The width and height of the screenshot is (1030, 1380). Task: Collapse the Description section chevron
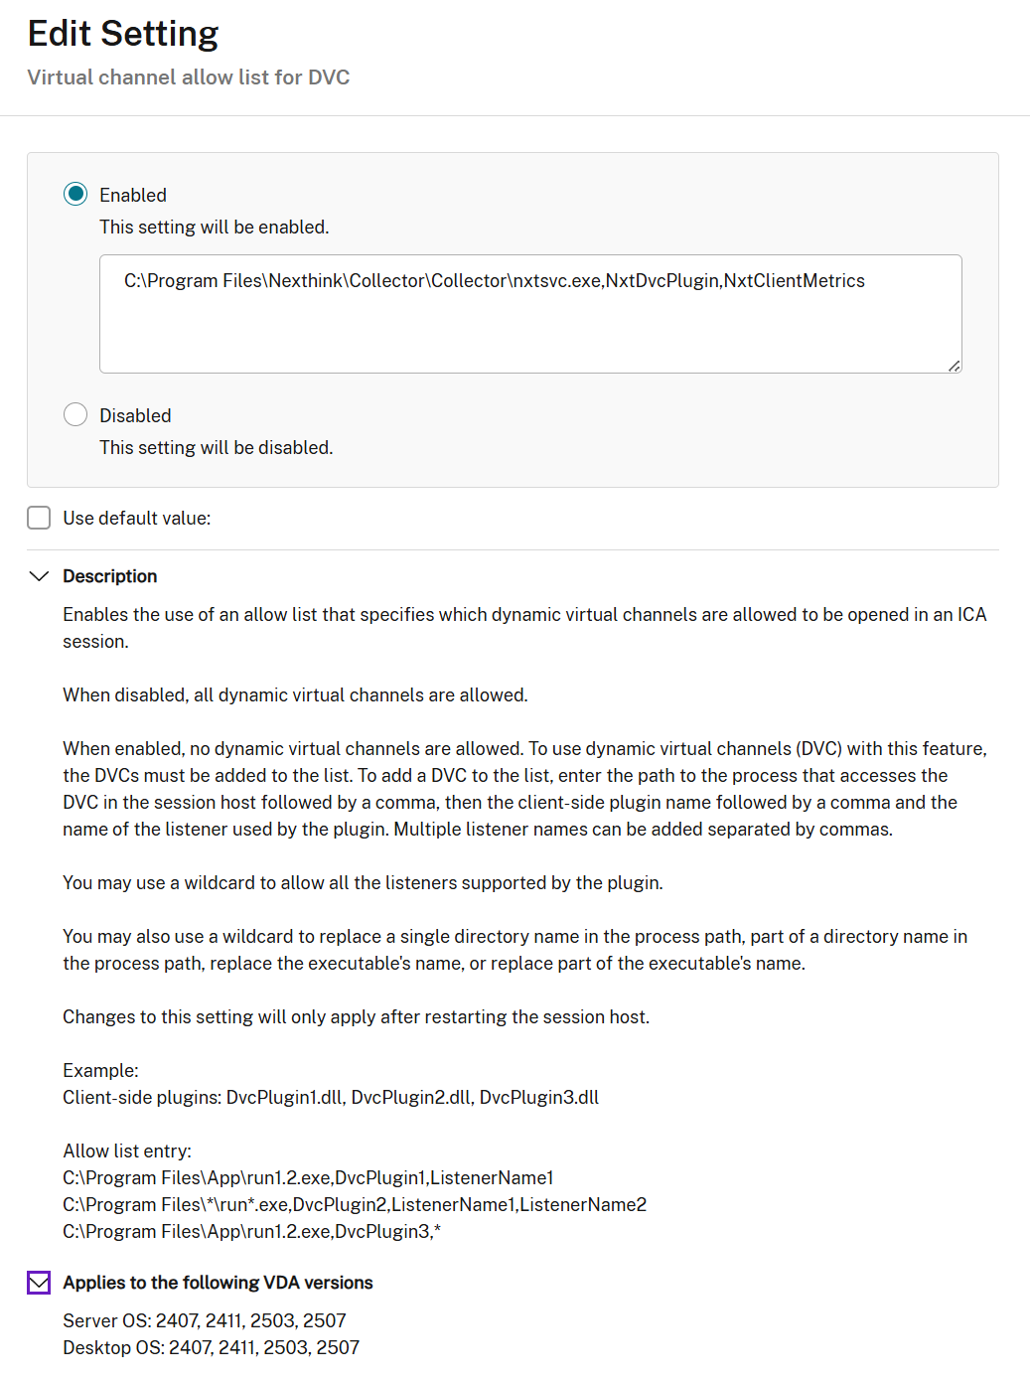tap(39, 576)
